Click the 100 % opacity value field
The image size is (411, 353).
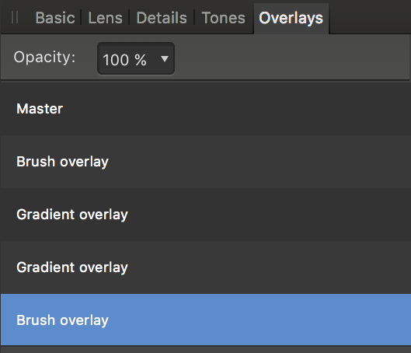136,59
